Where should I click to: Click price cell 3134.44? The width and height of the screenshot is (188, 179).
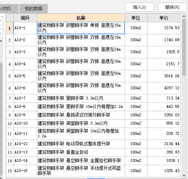[x=164, y=144]
